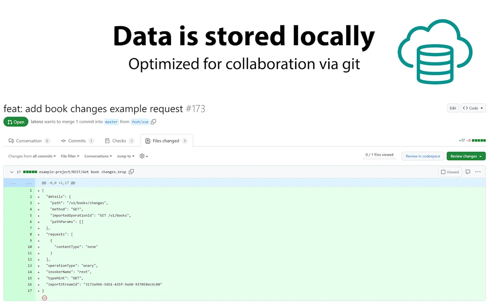489x305 pixels.
Task: Click the no-newline red circle icon
Action: 44,298
